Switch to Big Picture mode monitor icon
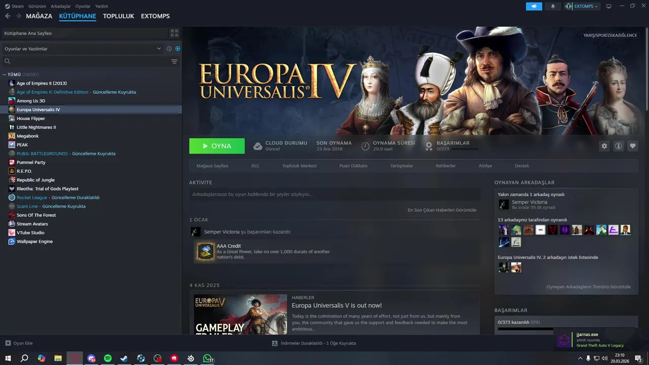 tap(609, 6)
